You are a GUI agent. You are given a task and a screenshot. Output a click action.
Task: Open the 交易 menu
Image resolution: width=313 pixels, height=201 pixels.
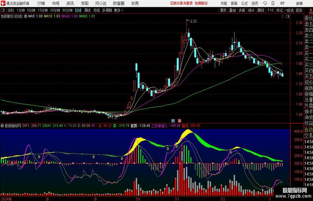tap(135, 3)
